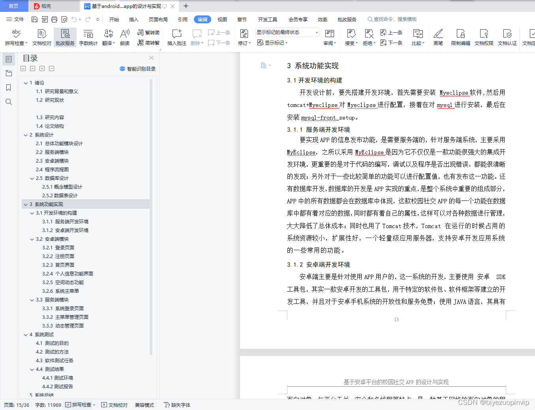Toggle 文档校对 in status bar

[115, 405]
